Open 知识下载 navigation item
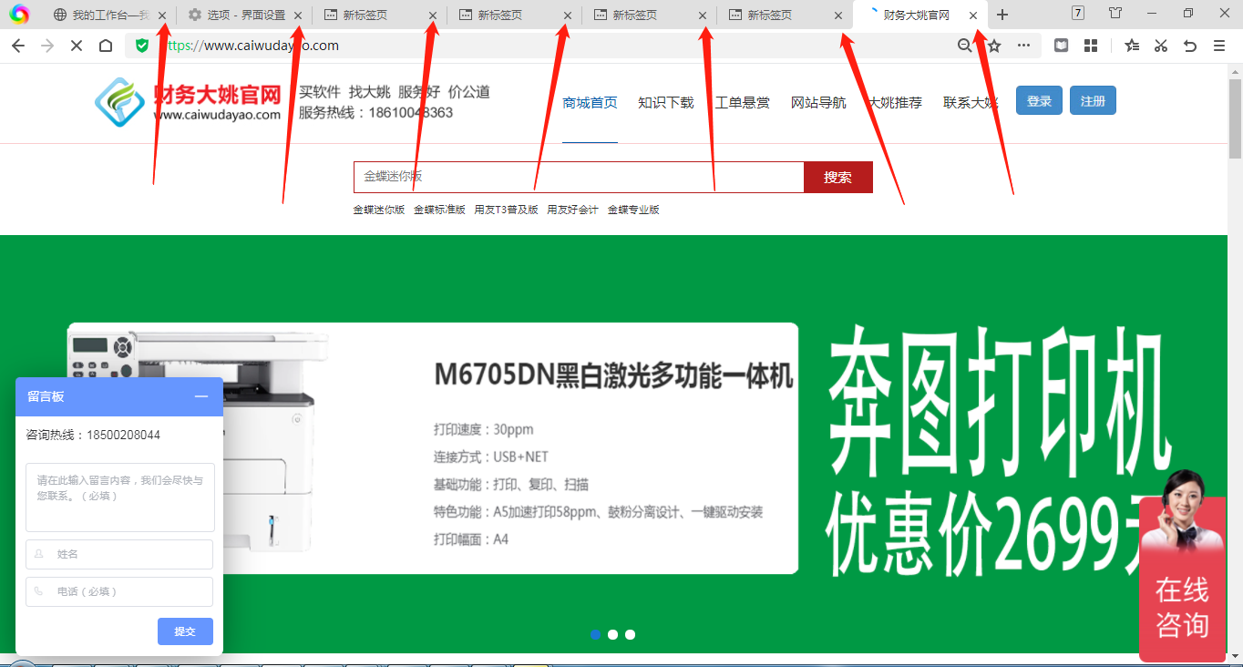This screenshot has height=667, width=1243. [x=666, y=103]
